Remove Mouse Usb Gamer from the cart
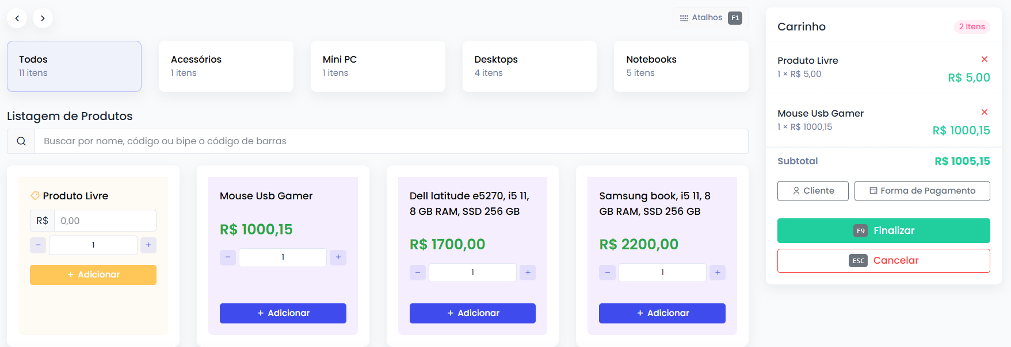This screenshot has width=1011, height=347. (985, 112)
